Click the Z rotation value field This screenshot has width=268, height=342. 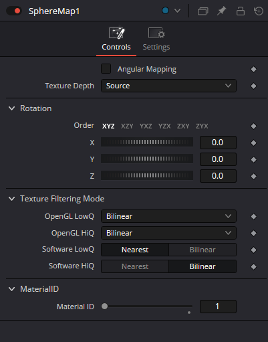pyautogui.click(x=218, y=176)
